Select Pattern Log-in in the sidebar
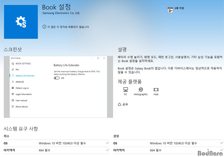224x157 pixels. (22, 88)
